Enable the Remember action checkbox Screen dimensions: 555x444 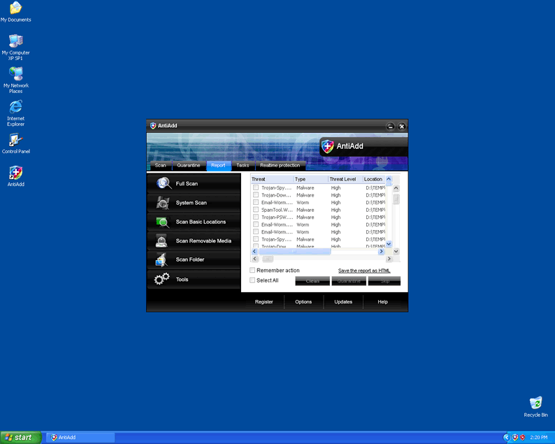pyautogui.click(x=253, y=271)
